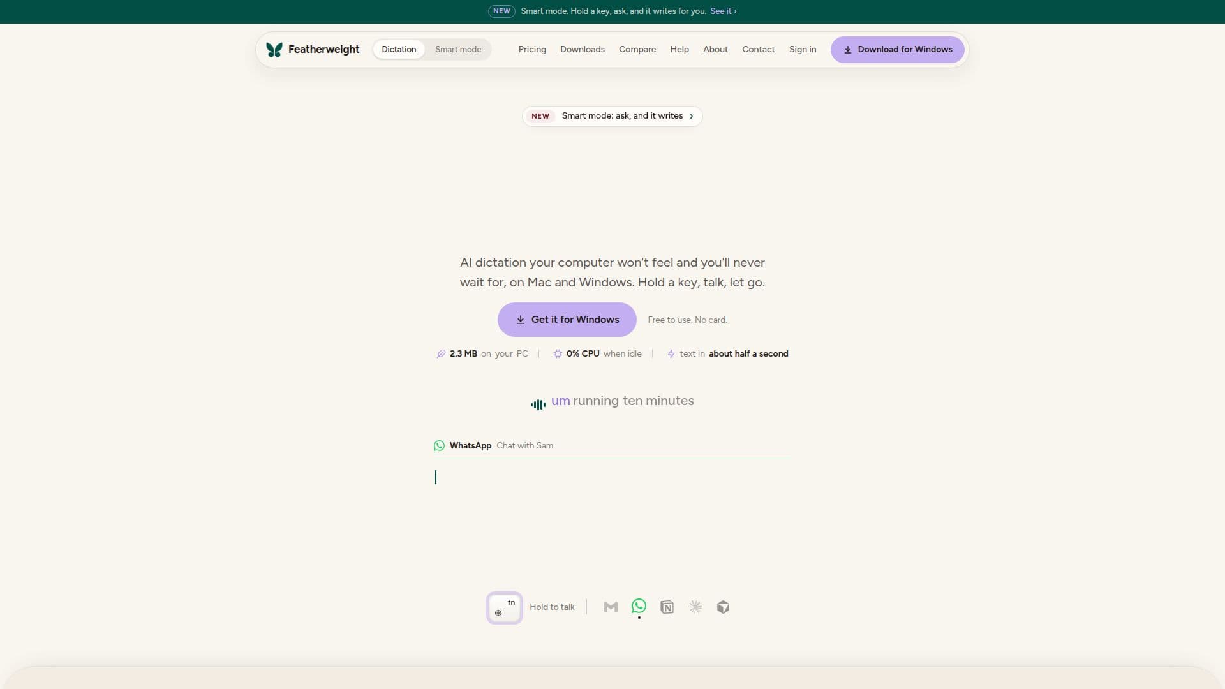Click the CPU chip icon
Viewport: 1225px width, 689px height.
point(558,354)
